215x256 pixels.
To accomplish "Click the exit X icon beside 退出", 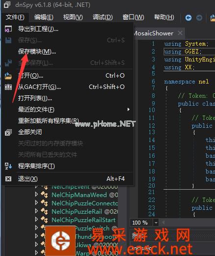I will [8, 179].
